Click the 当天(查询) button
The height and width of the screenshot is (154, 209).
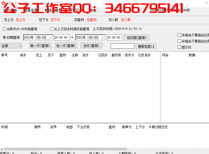[91, 46]
